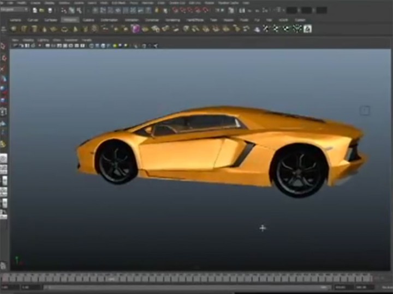Switch to the Custom shelf tab
Image resolution: width=393 pixels, height=294 pixels.
click(300, 20)
